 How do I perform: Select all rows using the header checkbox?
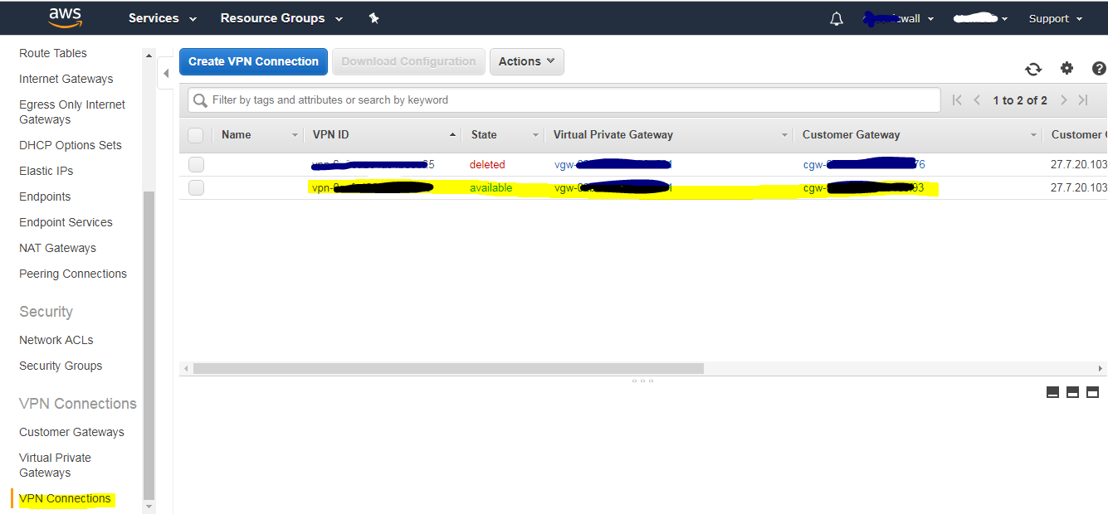pyautogui.click(x=196, y=134)
